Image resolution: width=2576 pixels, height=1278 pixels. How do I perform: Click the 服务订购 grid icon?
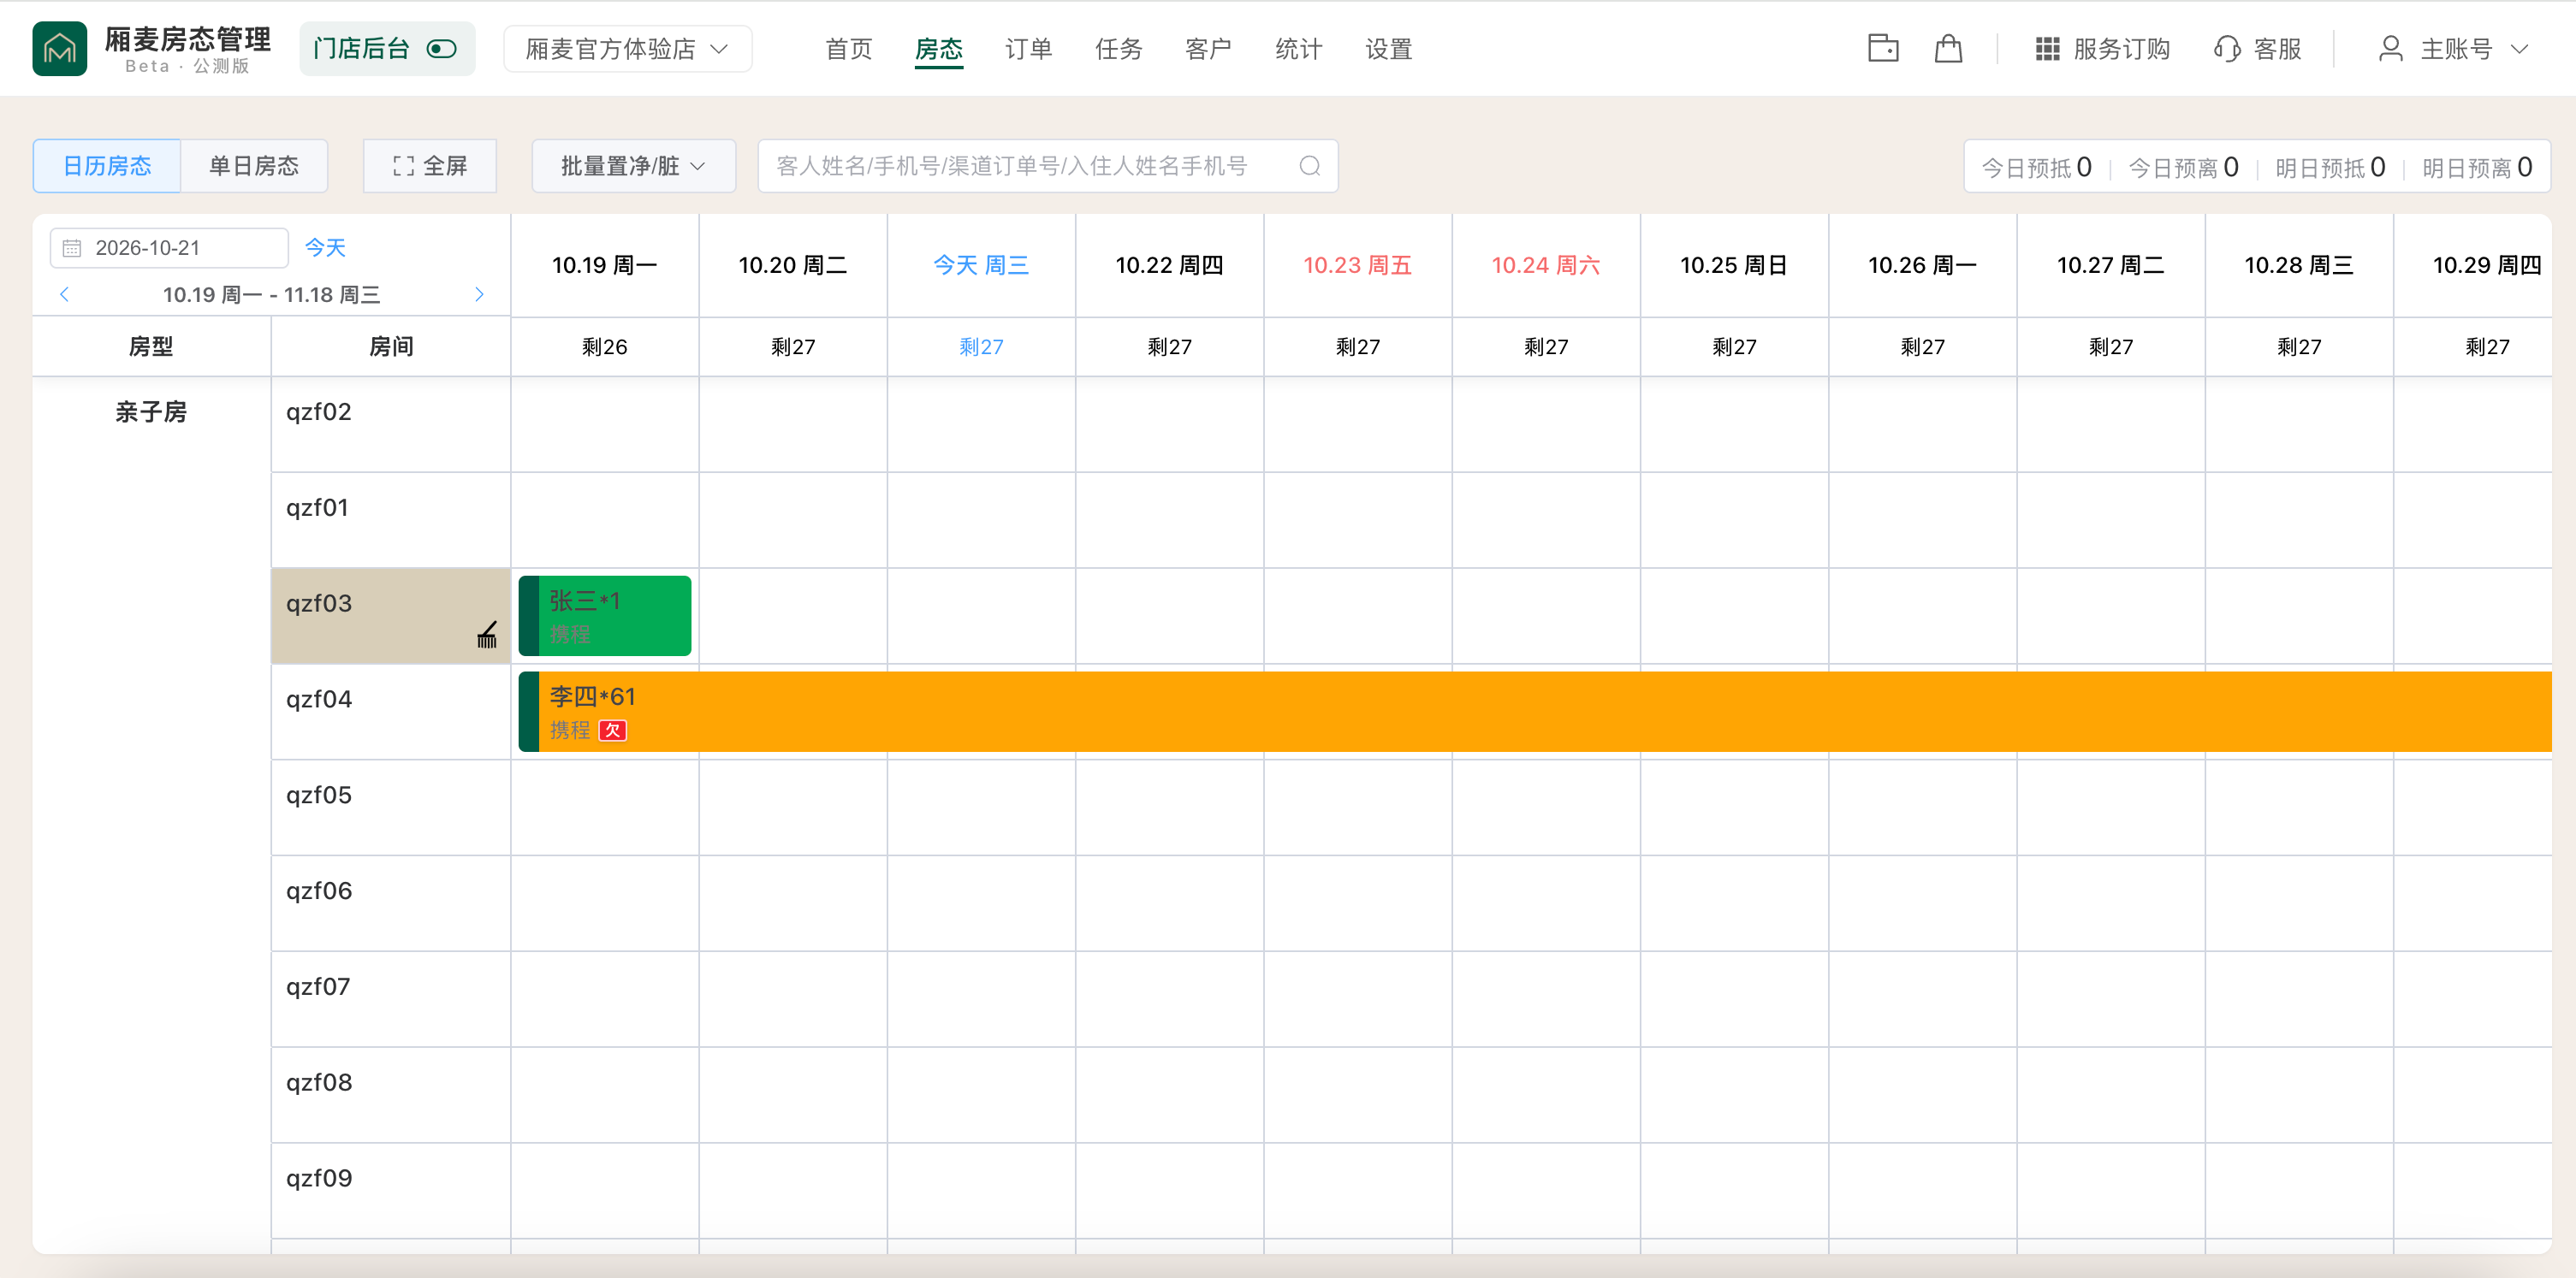tap(2047, 49)
